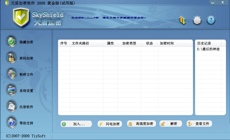230x140 pixels.
Task: Click the open padlock icon for 解密
Action: coord(163,124)
